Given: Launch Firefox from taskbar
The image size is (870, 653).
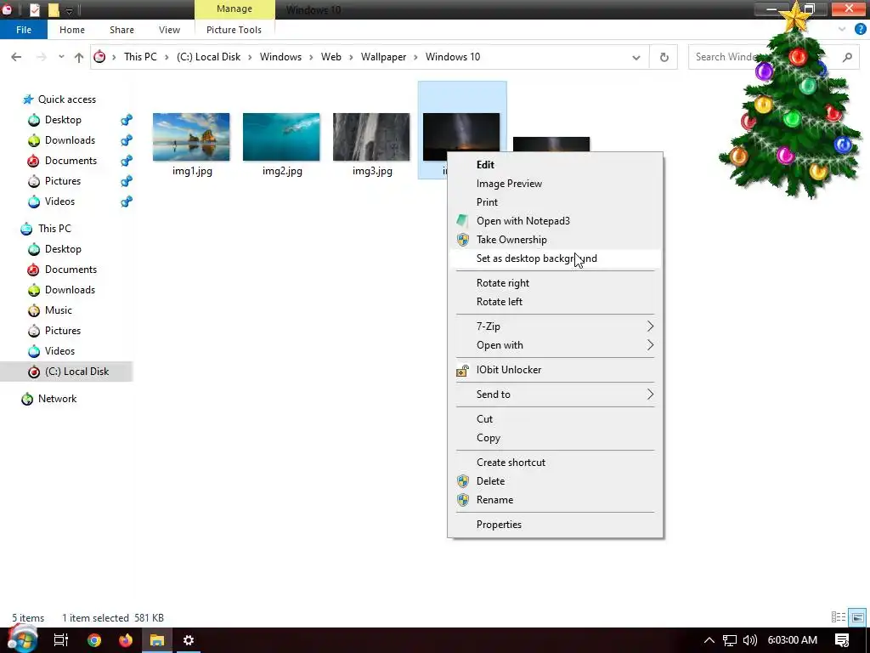Looking at the screenshot, I should (x=126, y=640).
